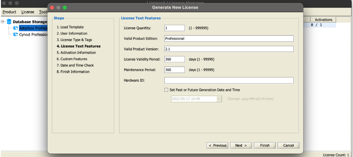Collapse the Database Storage tree node

[3, 22]
